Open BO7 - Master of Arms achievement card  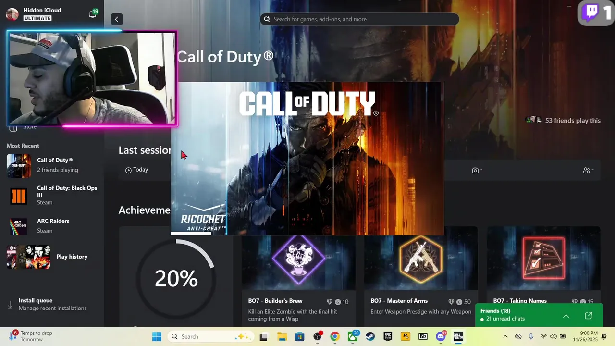click(x=421, y=276)
